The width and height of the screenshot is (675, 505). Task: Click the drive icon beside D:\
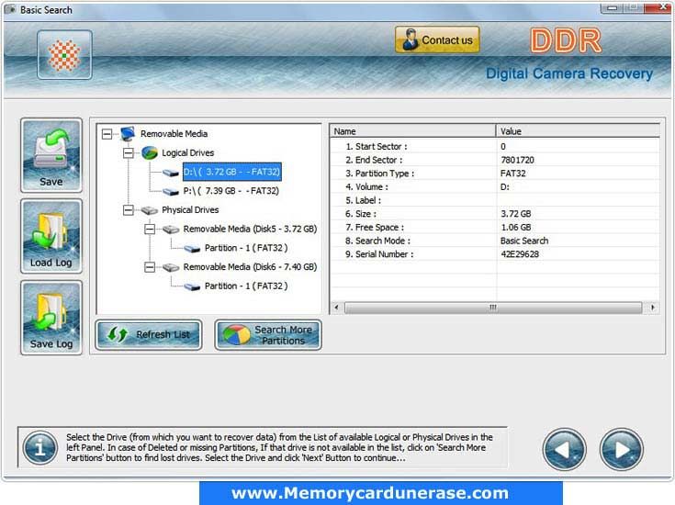point(171,173)
